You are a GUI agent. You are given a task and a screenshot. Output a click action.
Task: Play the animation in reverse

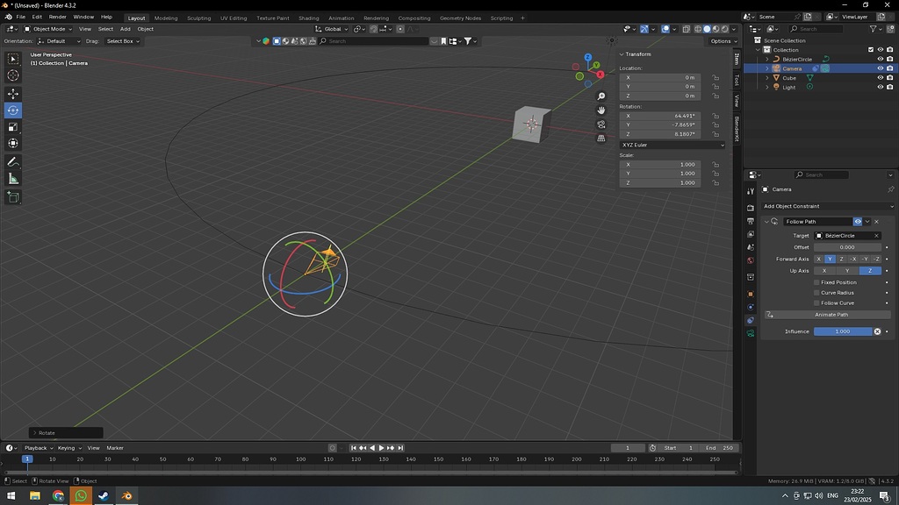pos(372,448)
